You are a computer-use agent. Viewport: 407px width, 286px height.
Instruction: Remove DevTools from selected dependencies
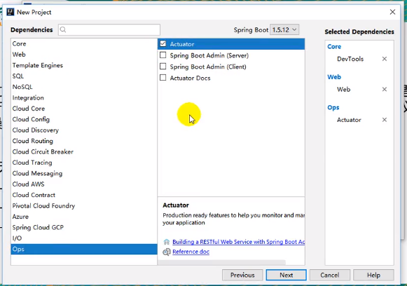385,59
